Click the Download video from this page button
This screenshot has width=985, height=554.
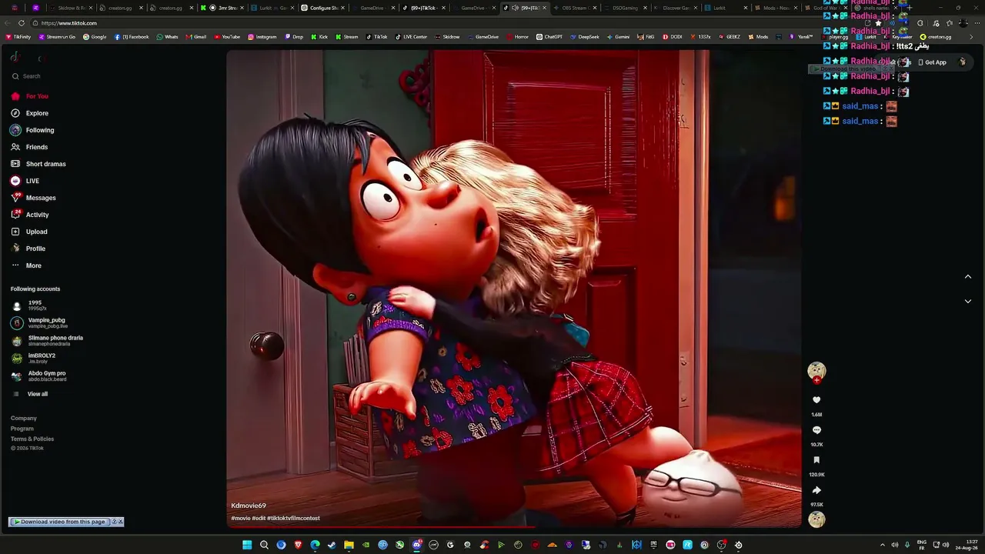tap(60, 522)
